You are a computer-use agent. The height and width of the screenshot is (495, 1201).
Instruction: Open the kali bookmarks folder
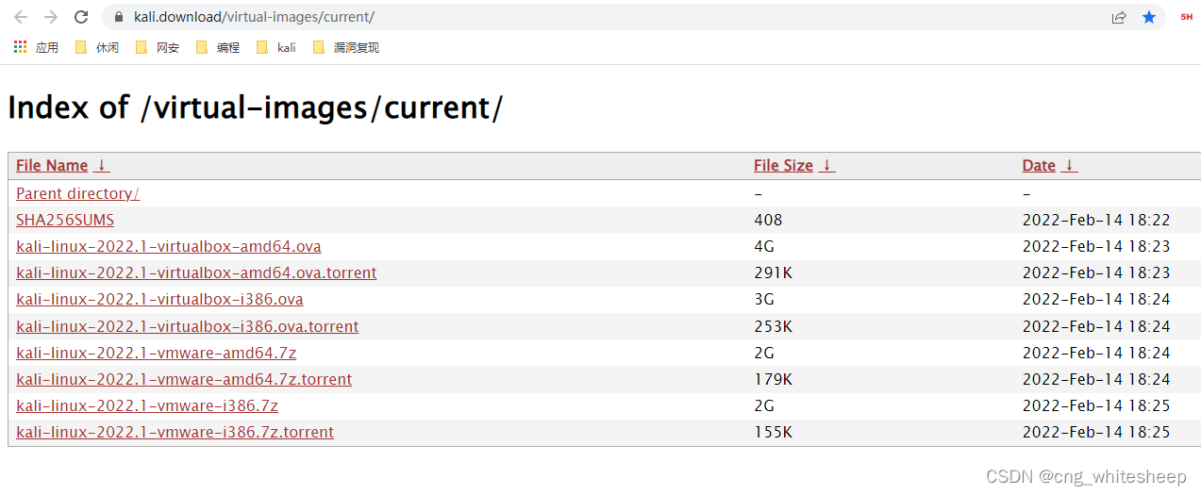tap(276, 47)
